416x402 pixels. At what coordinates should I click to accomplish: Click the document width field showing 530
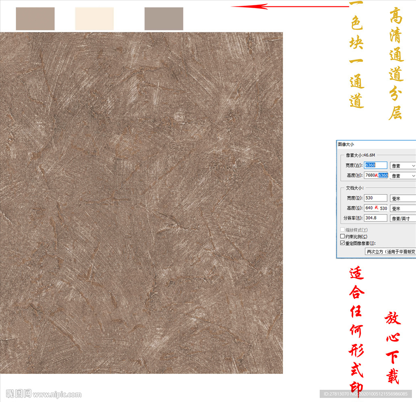[375, 198]
